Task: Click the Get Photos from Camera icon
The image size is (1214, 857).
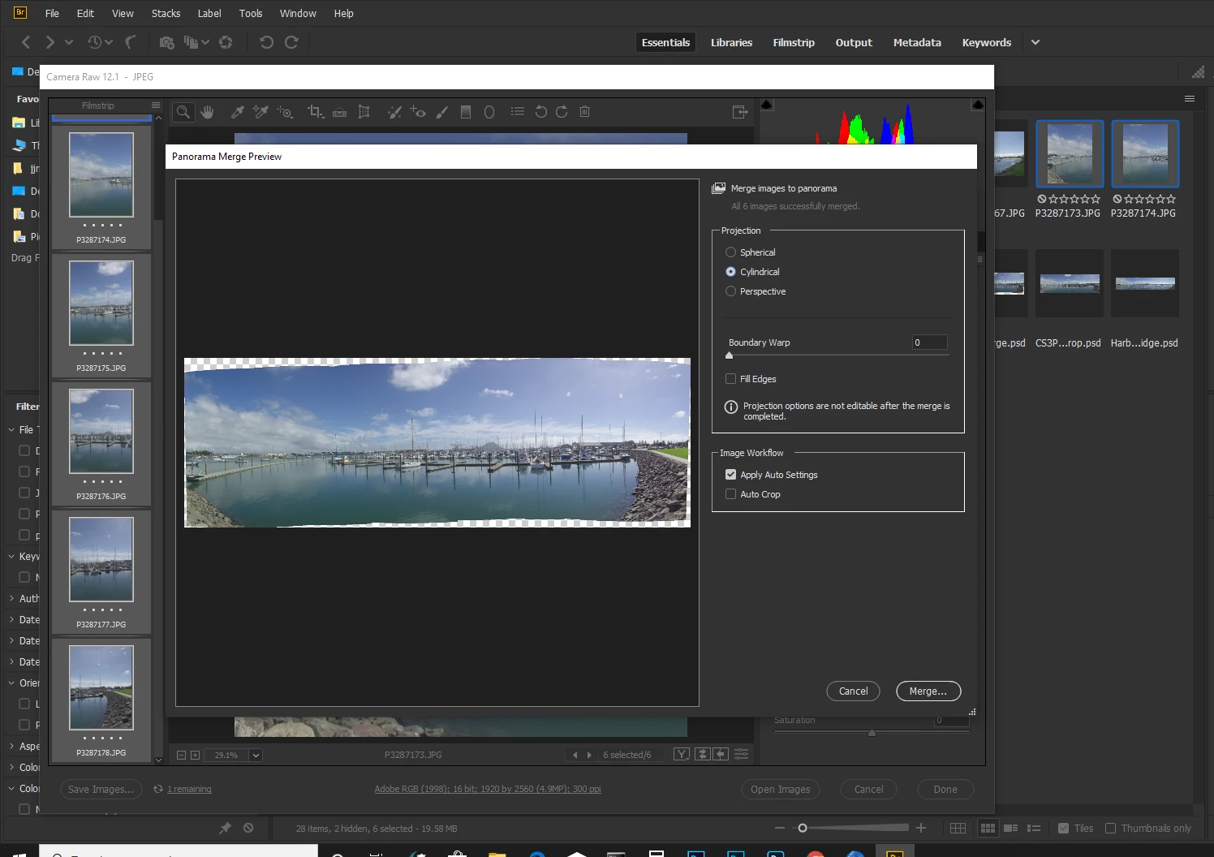Action: coord(166,42)
